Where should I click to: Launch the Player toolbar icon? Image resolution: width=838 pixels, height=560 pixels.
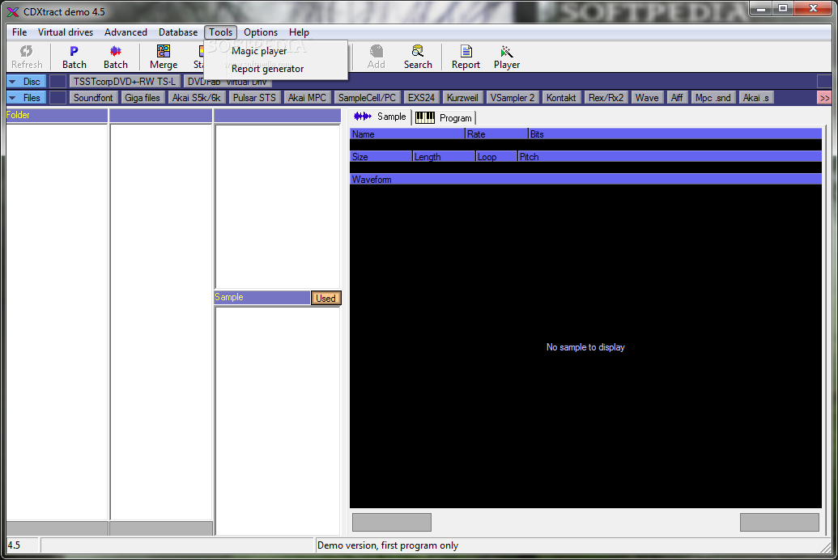click(x=507, y=57)
